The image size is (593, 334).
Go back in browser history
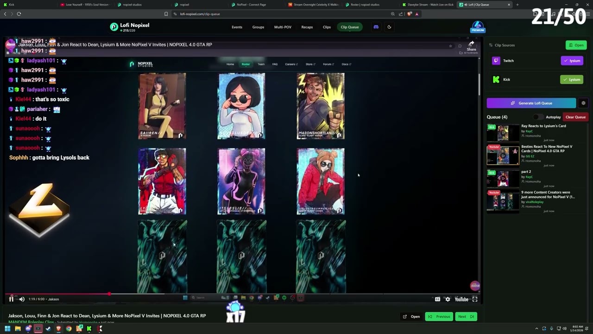pyautogui.click(x=5, y=14)
